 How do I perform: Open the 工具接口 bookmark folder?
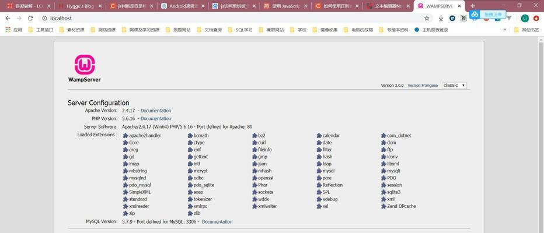tap(41, 30)
